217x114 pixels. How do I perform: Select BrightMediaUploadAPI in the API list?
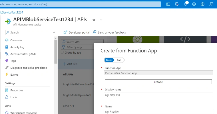(x=77, y=95)
